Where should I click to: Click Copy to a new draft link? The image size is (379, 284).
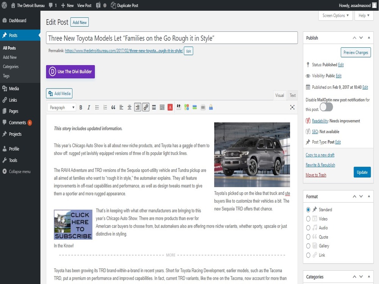(x=320, y=155)
